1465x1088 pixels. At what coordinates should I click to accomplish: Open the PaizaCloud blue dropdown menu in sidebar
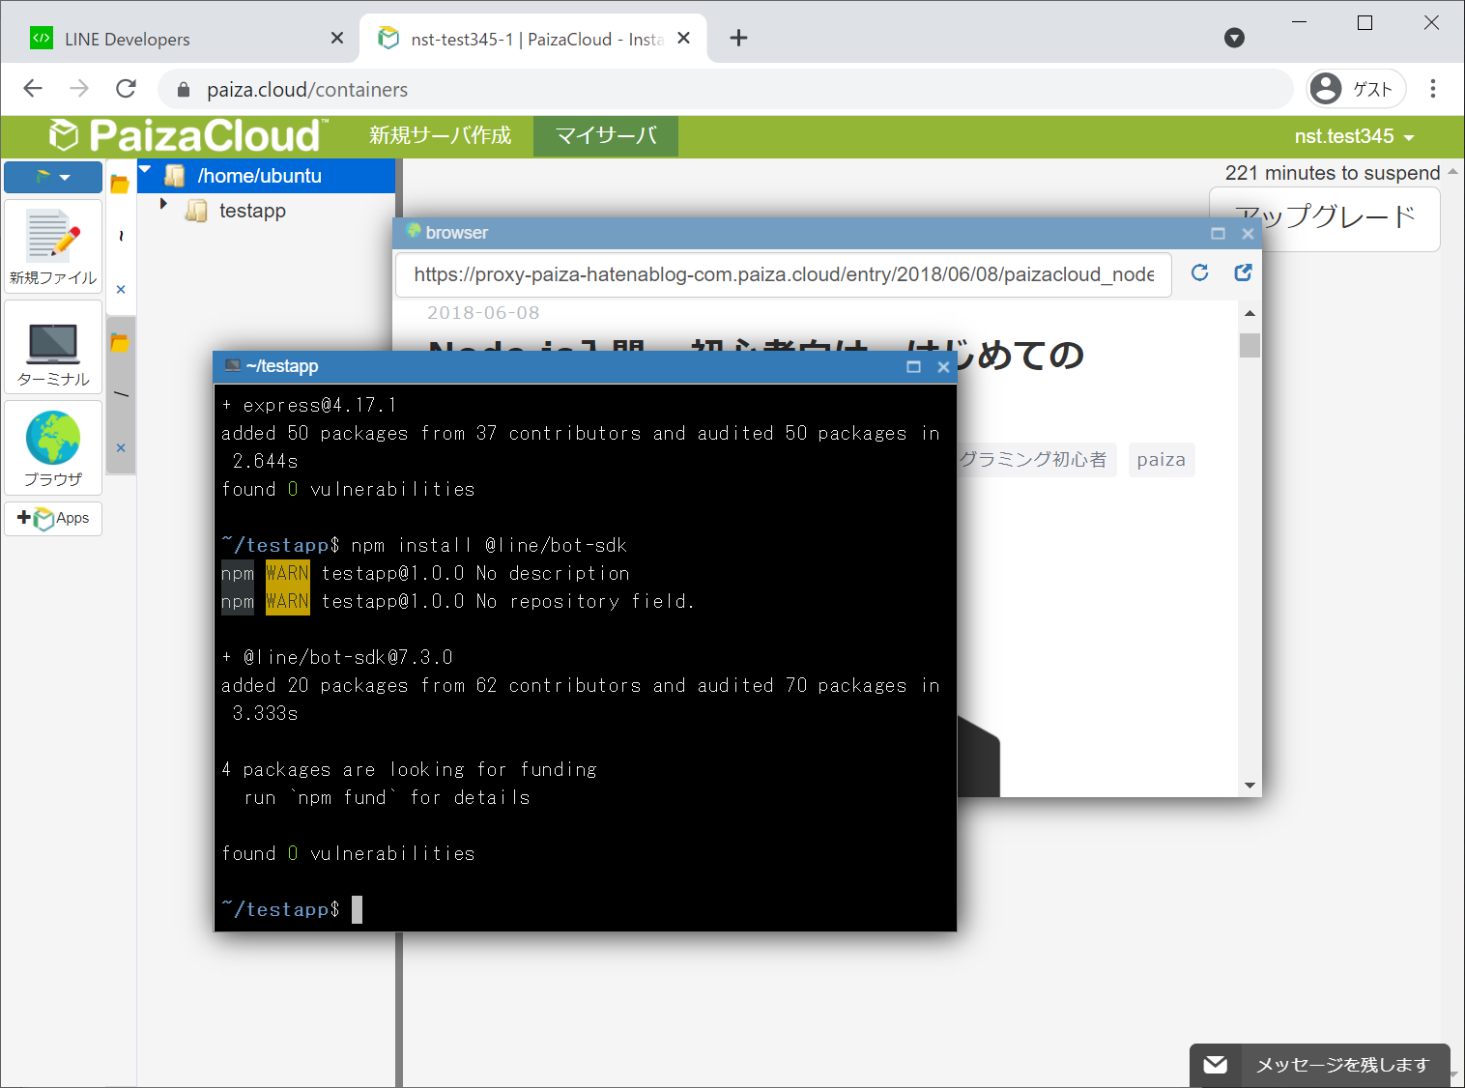pos(53,177)
